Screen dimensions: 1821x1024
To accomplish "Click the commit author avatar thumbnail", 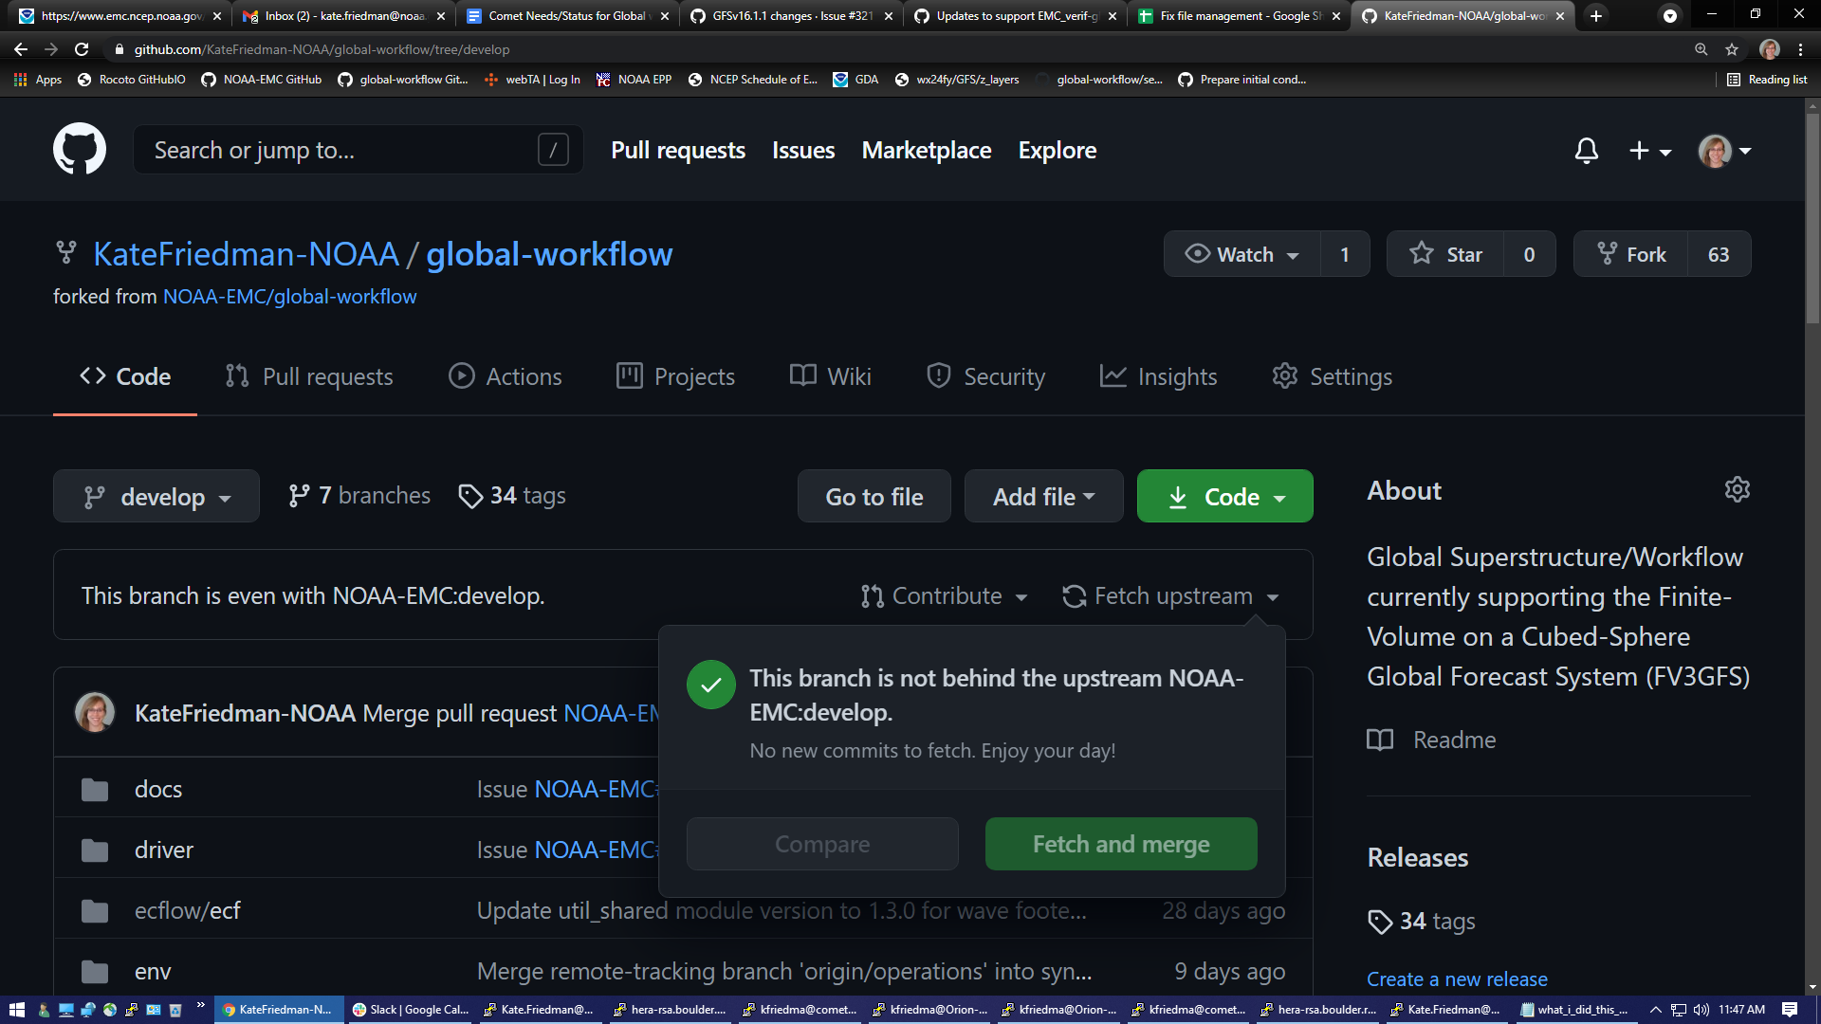I will [x=95, y=712].
